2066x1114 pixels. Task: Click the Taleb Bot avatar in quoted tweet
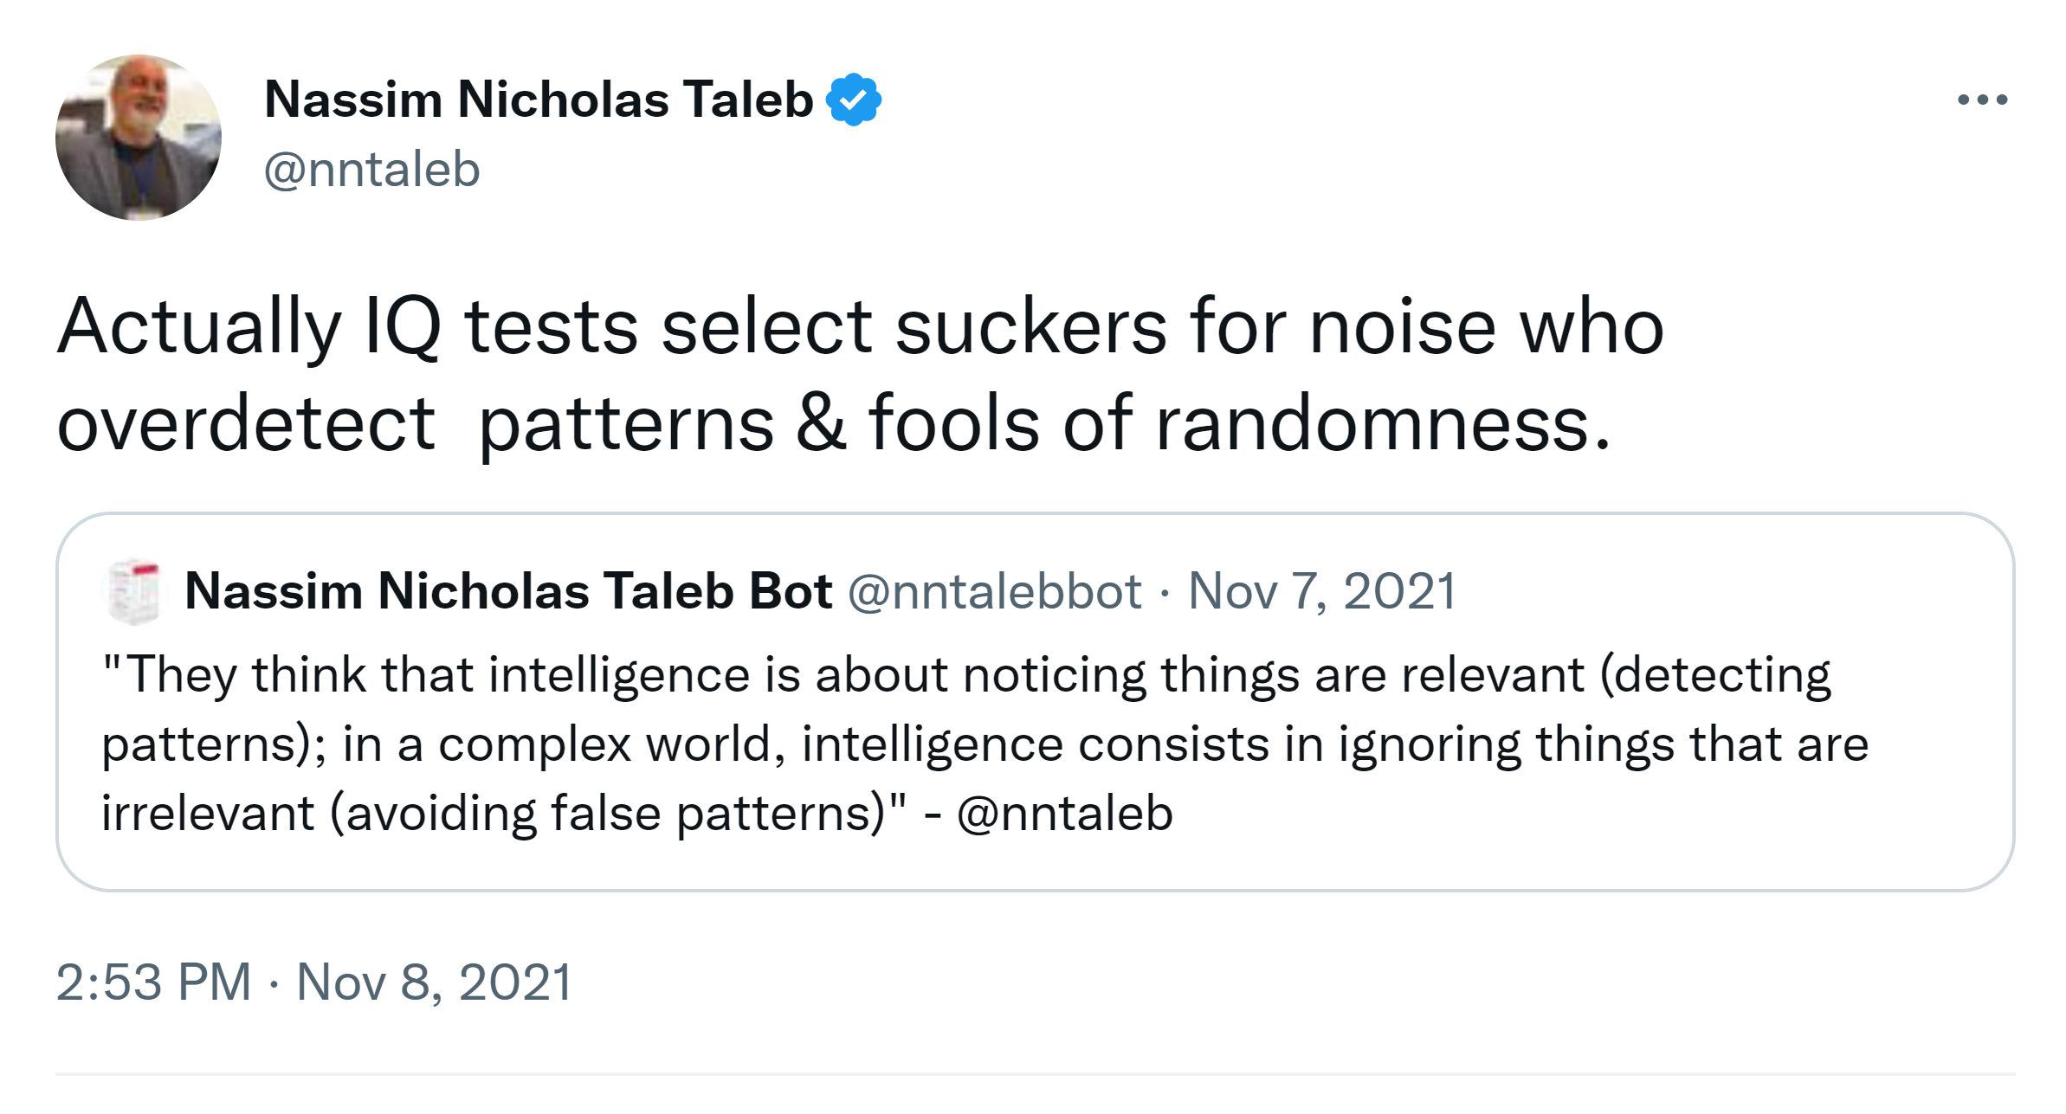tap(132, 592)
